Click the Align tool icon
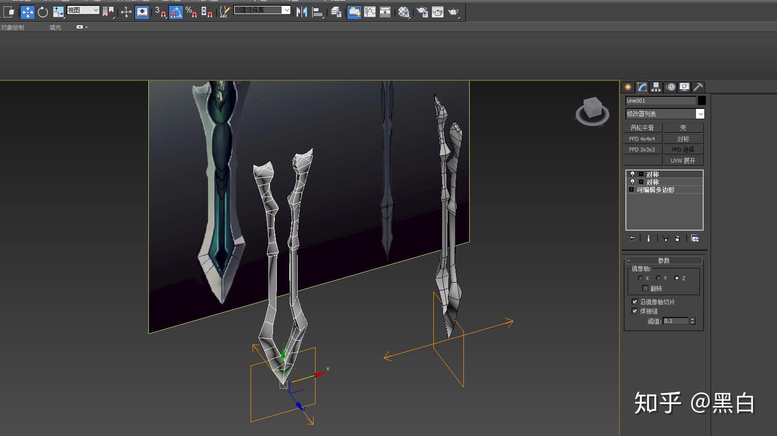This screenshot has height=436, width=777. click(x=318, y=12)
